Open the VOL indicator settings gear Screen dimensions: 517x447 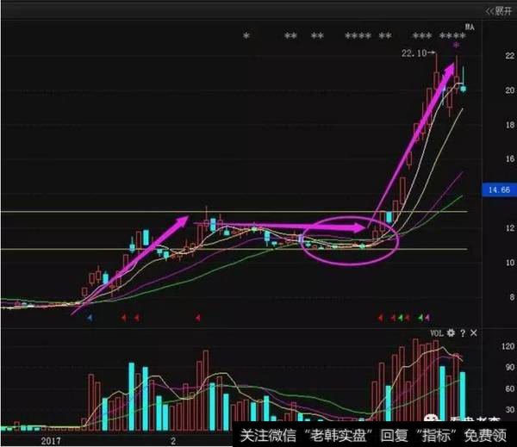click(x=451, y=333)
